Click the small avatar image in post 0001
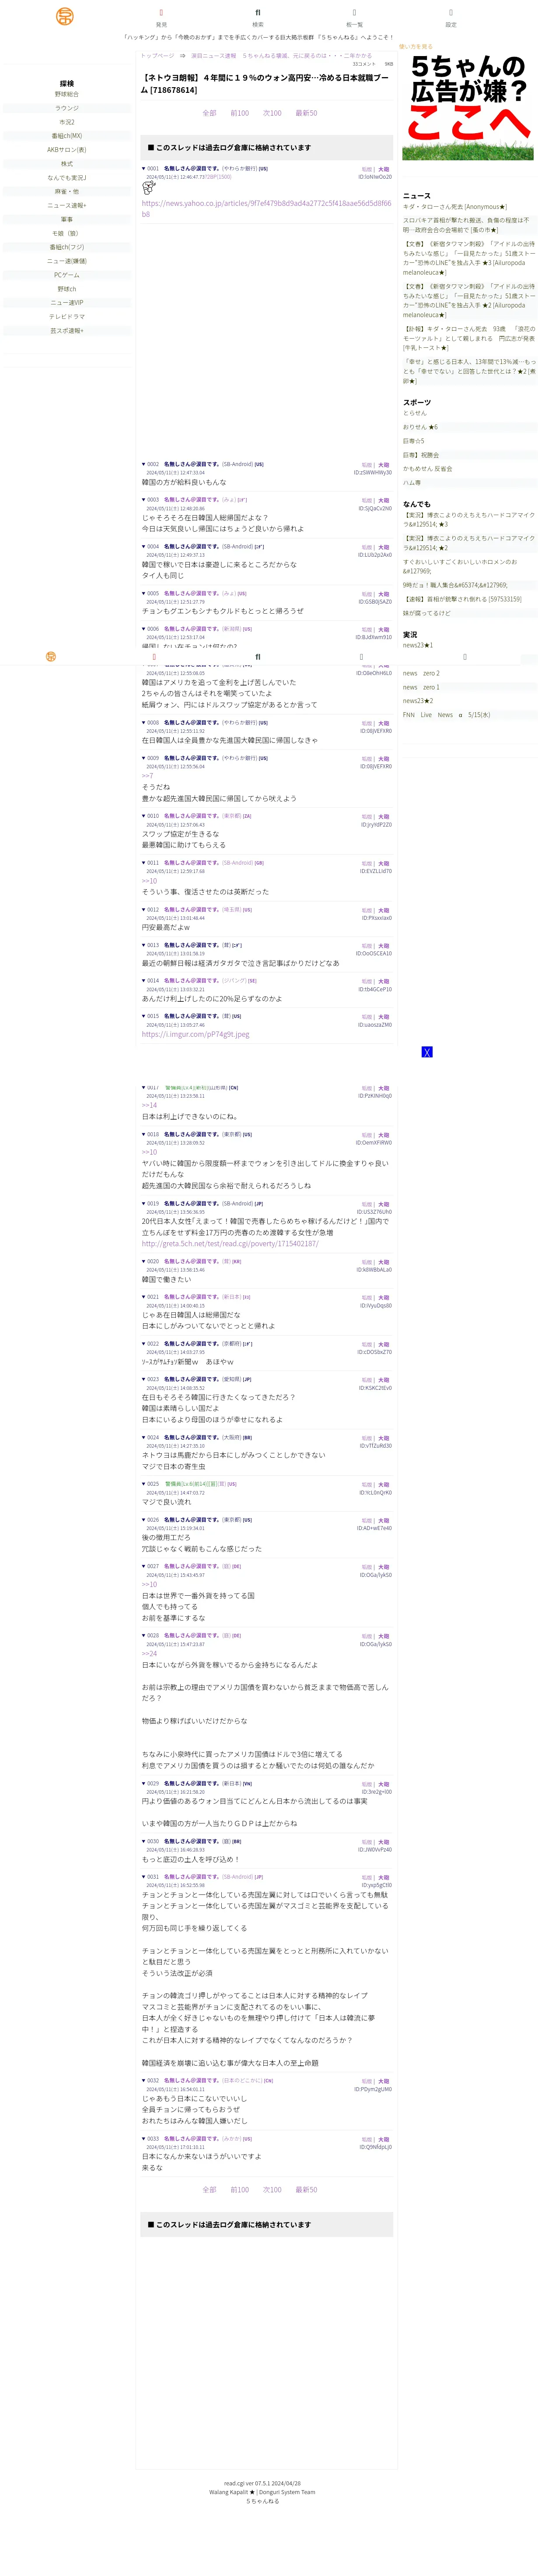 point(149,187)
